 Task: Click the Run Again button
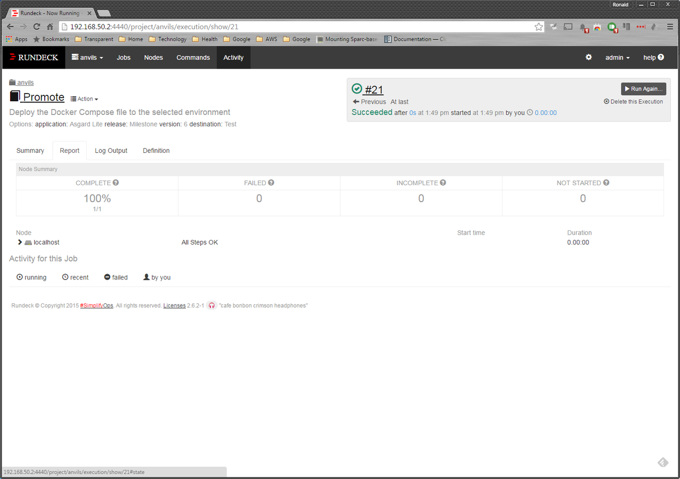pos(643,89)
